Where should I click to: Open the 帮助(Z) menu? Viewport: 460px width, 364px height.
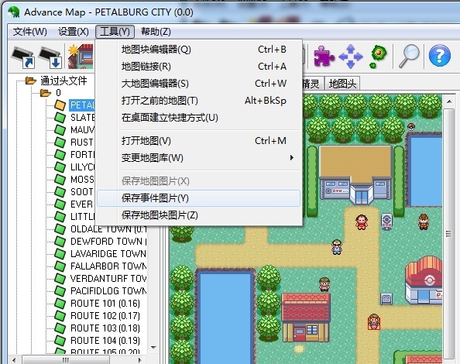156,32
